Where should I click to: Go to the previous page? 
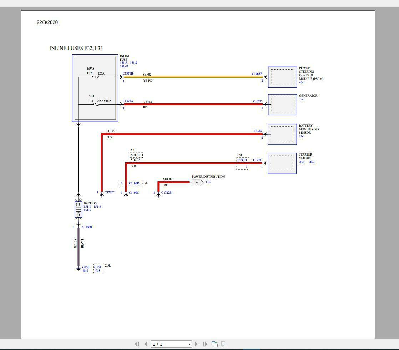[x=145, y=344]
